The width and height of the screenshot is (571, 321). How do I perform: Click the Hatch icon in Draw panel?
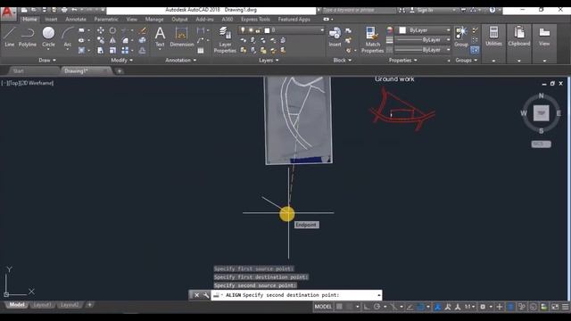pyautogui.click(x=81, y=50)
